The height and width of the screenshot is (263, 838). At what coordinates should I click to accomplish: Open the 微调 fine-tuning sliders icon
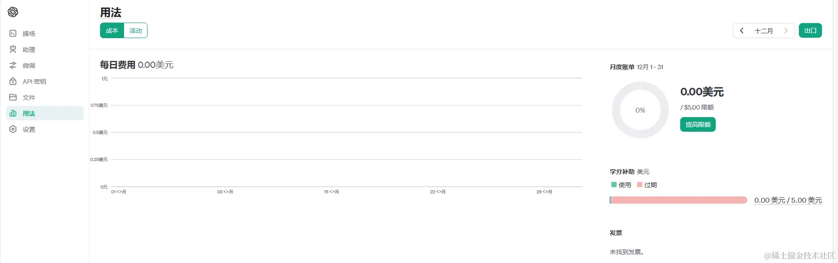pyautogui.click(x=13, y=65)
